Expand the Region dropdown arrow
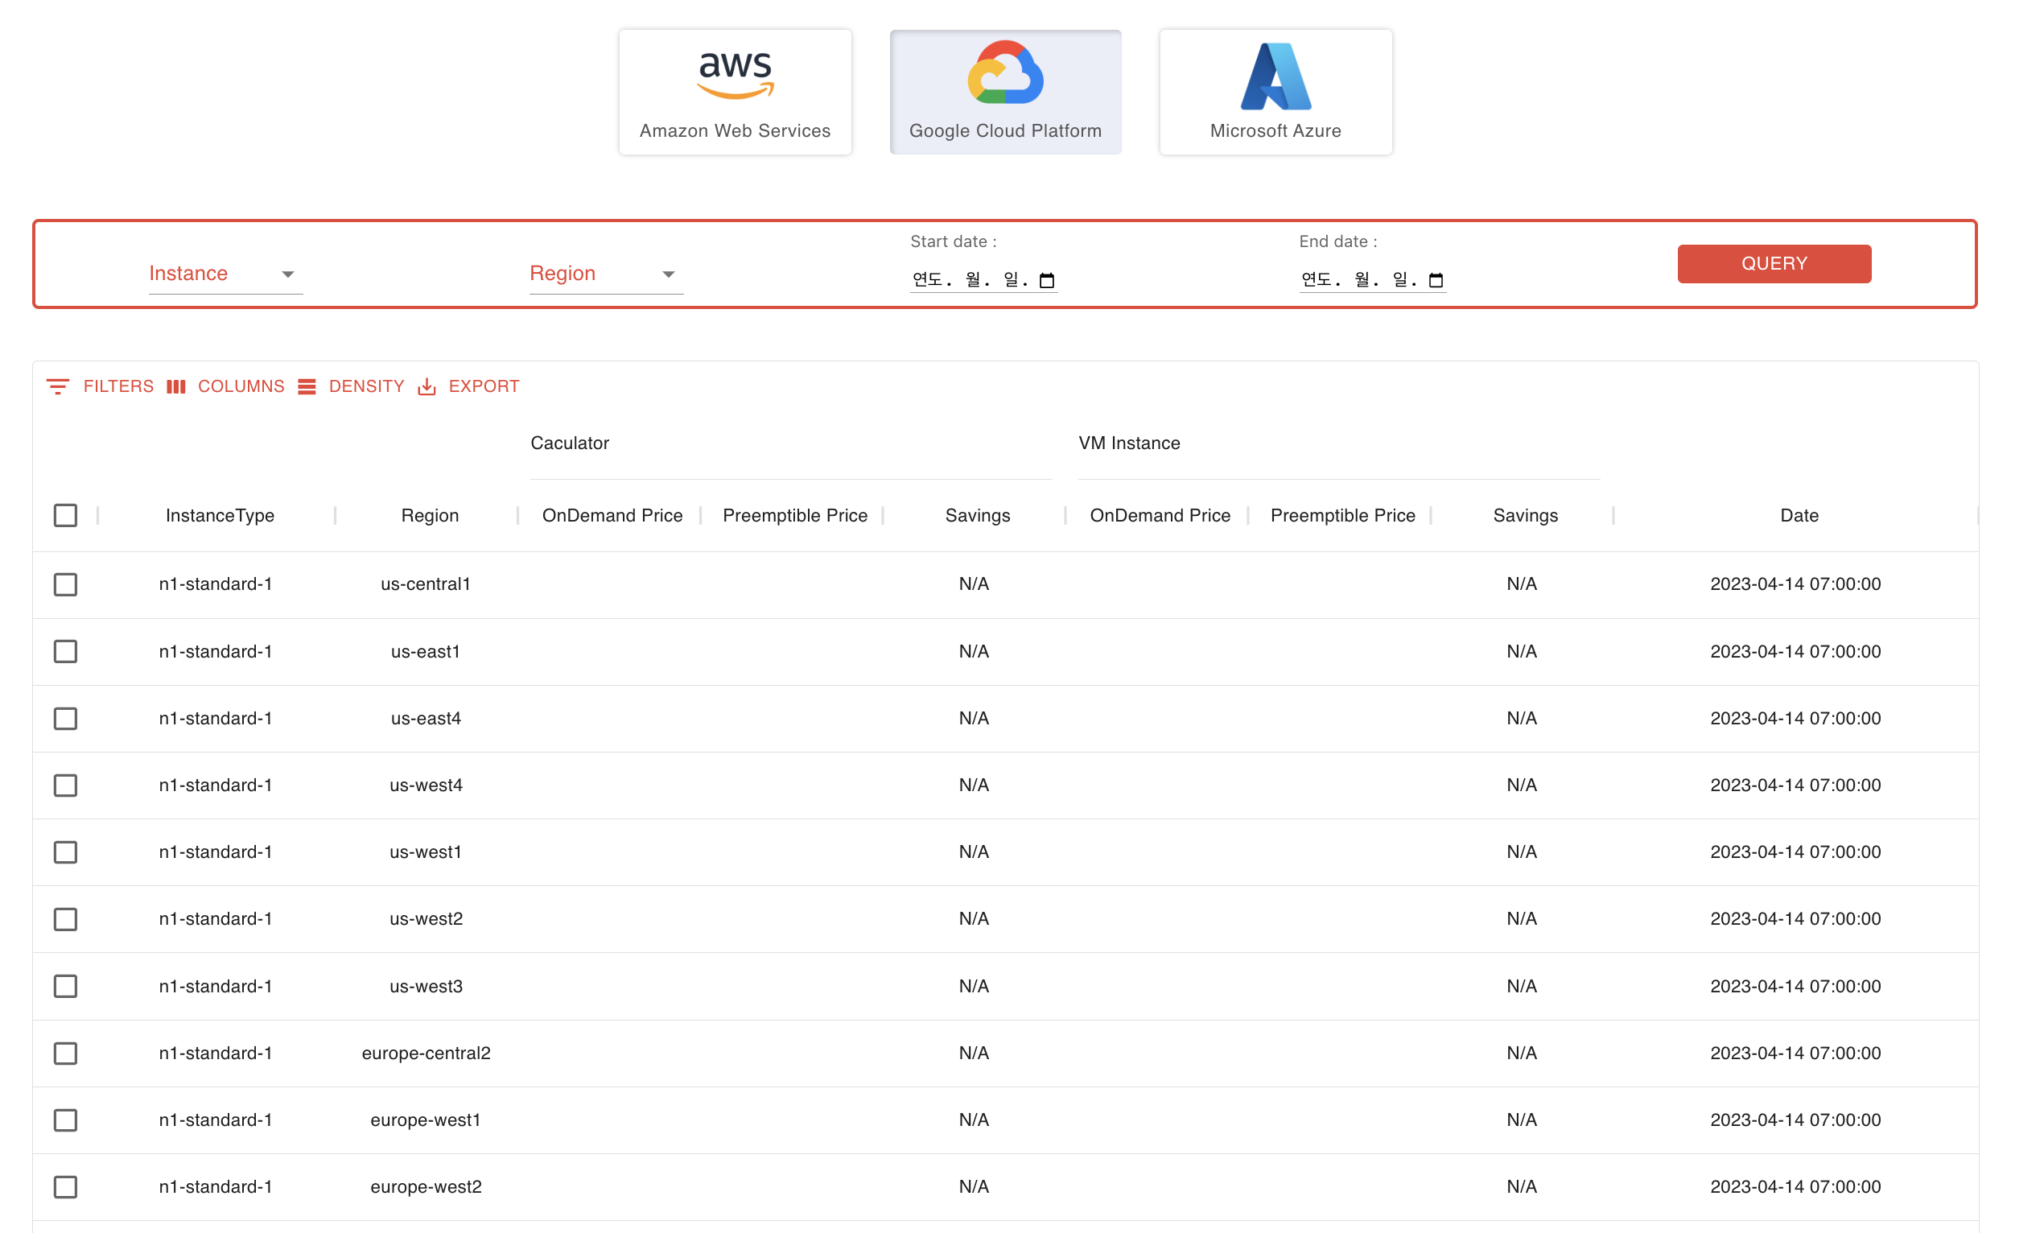Image resolution: width=2044 pixels, height=1233 pixels. 669,274
